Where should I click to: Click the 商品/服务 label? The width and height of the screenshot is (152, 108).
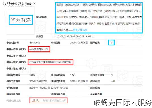point(41,17)
